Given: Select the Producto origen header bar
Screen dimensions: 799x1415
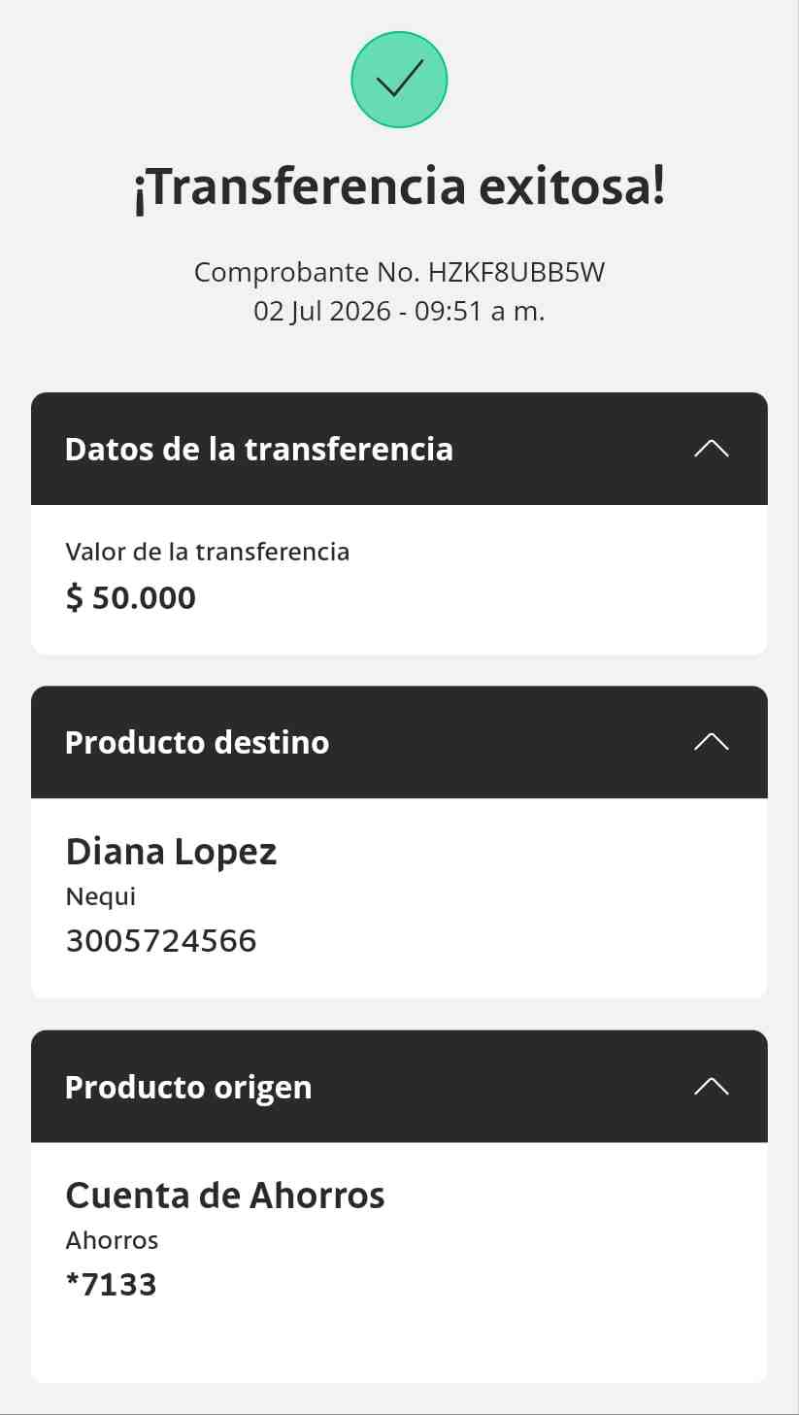Looking at the screenshot, I should coord(399,1086).
